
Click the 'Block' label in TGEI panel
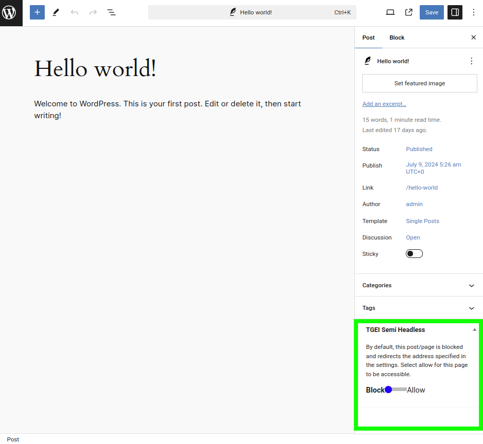[x=375, y=390]
